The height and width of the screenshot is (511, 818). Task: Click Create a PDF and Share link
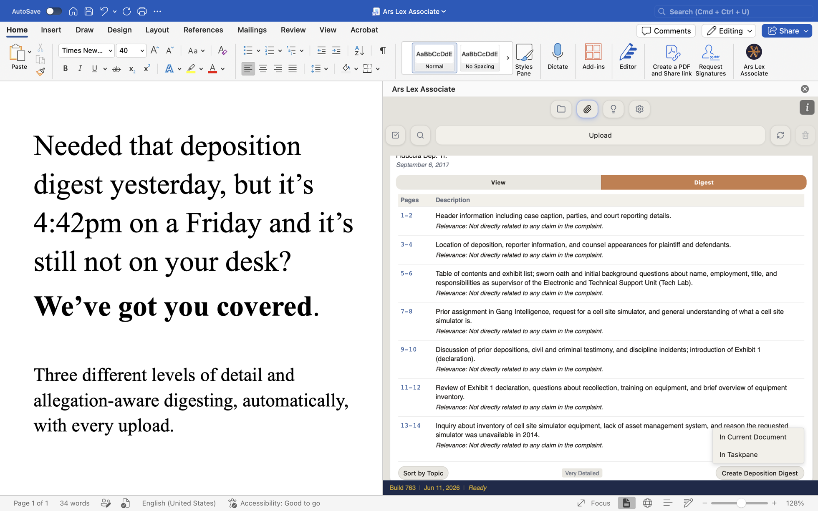[672, 60]
